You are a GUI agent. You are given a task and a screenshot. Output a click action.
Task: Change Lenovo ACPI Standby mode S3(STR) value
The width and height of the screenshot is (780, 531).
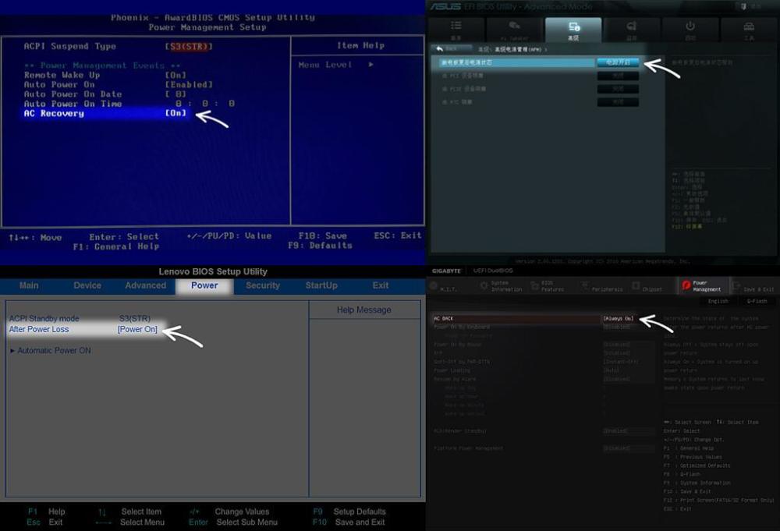pos(135,318)
